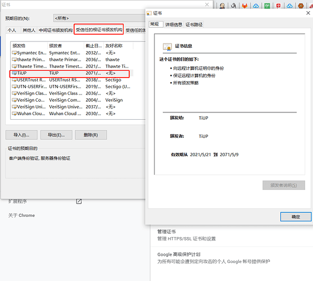Switch to the 其他人 tab
Viewport: 313px width, 281px height.
pos(29,30)
